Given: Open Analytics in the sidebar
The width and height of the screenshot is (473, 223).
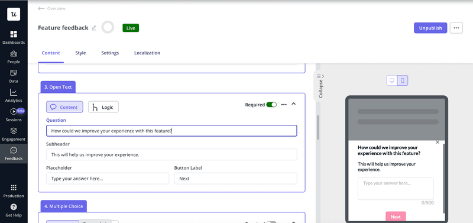Looking at the screenshot, I should [14, 96].
